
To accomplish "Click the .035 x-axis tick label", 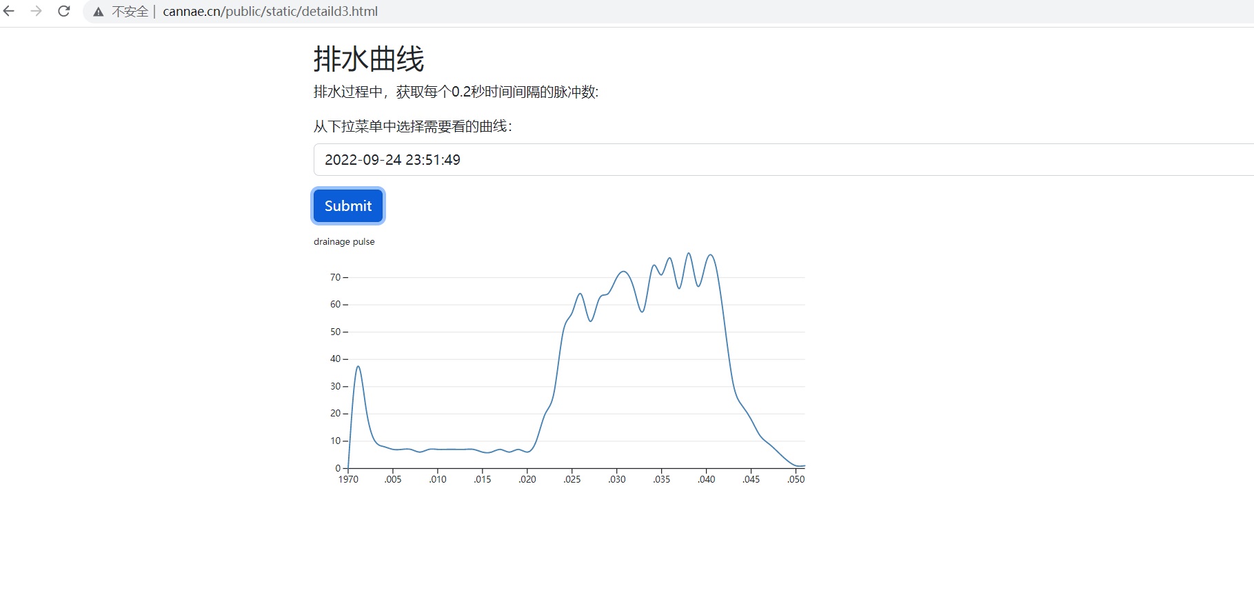I will 662,479.
